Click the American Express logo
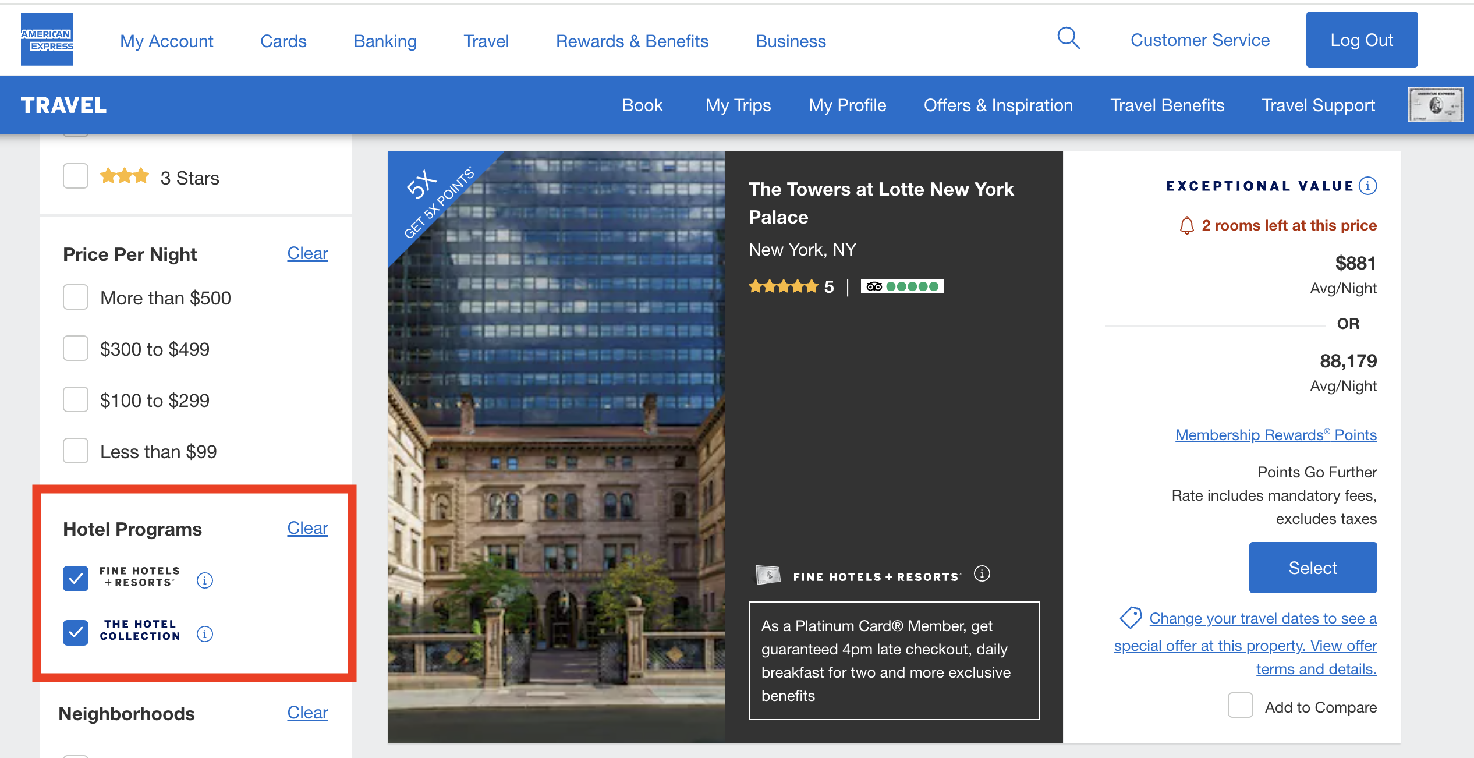The height and width of the screenshot is (758, 1474). click(x=47, y=40)
